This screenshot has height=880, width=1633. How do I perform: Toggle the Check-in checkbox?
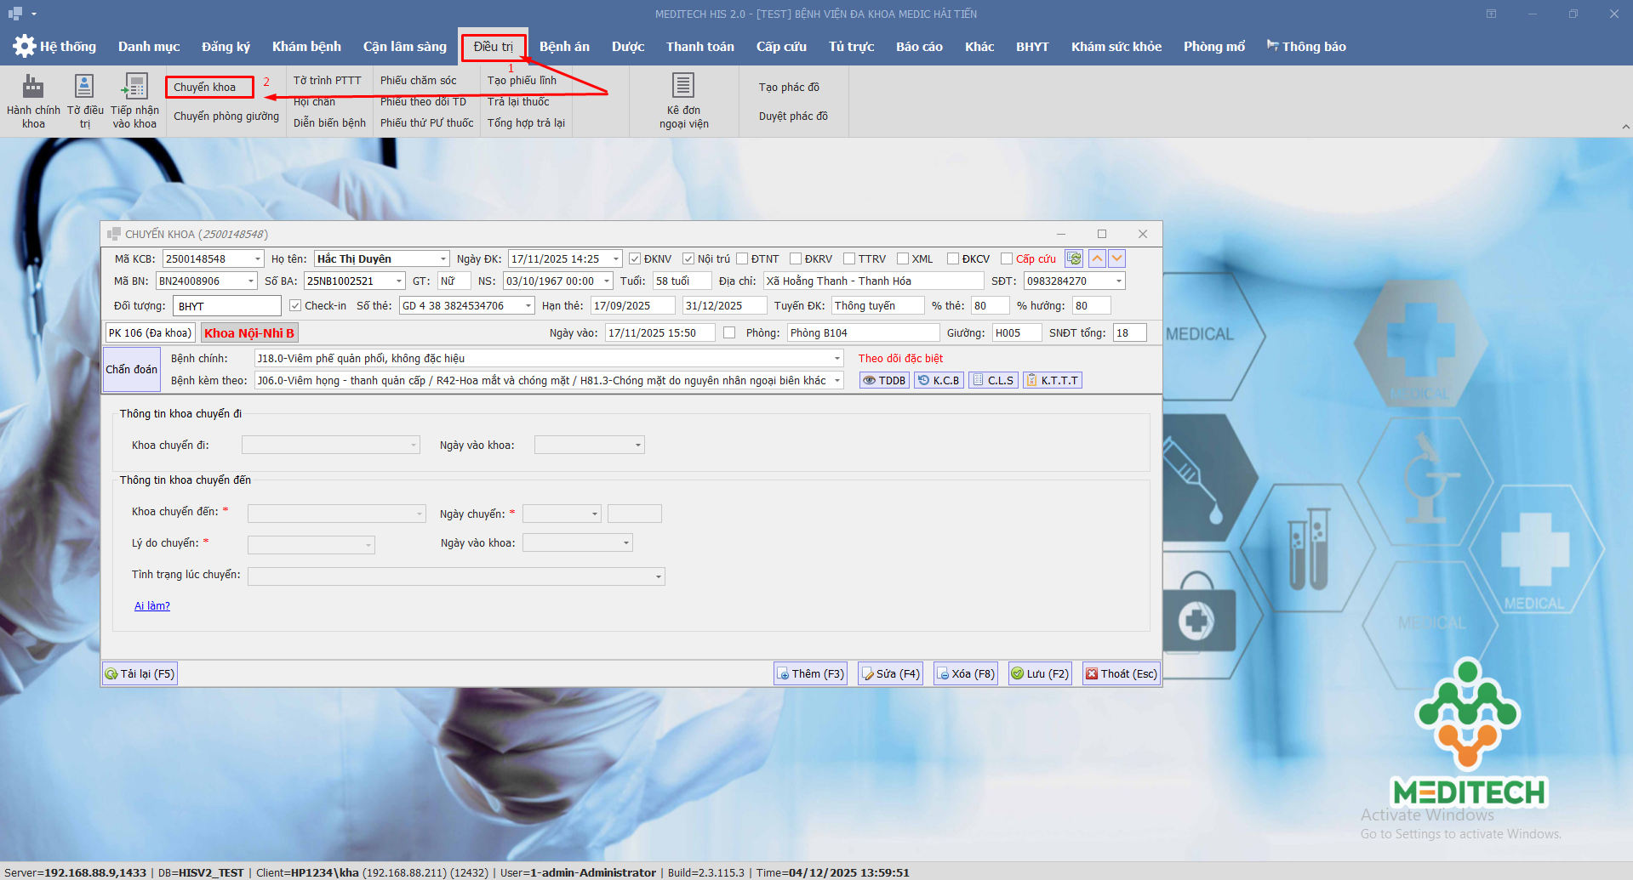(x=295, y=306)
